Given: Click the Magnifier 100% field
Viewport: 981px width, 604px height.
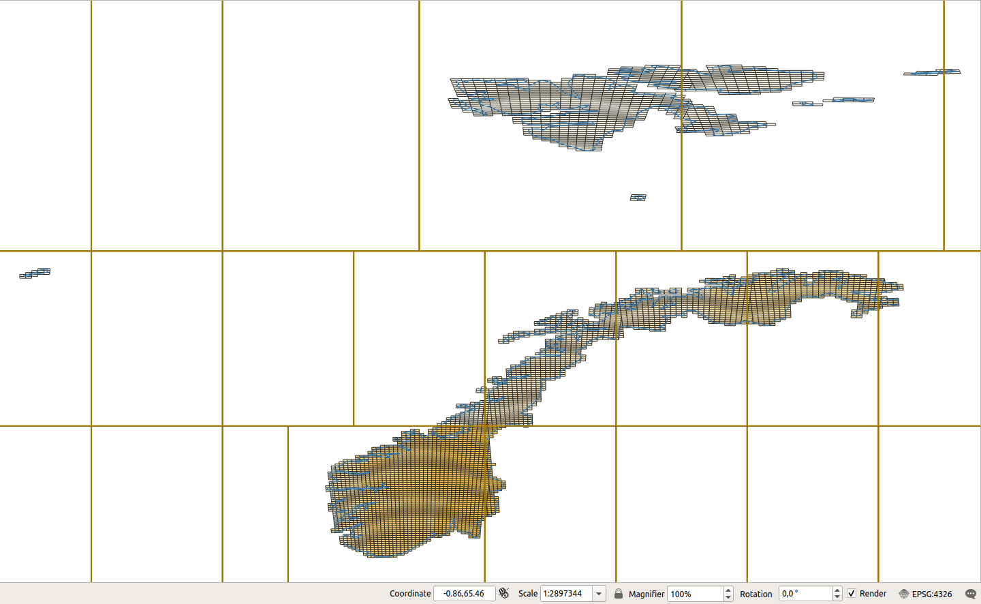Looking at the screenshot, I should click(x=696, y=593).
